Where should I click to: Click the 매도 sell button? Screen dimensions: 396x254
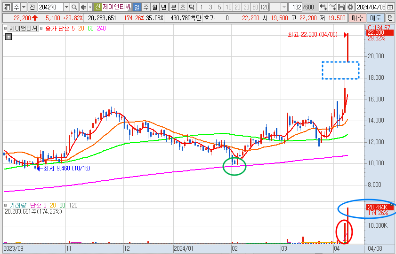pos(375,18)
